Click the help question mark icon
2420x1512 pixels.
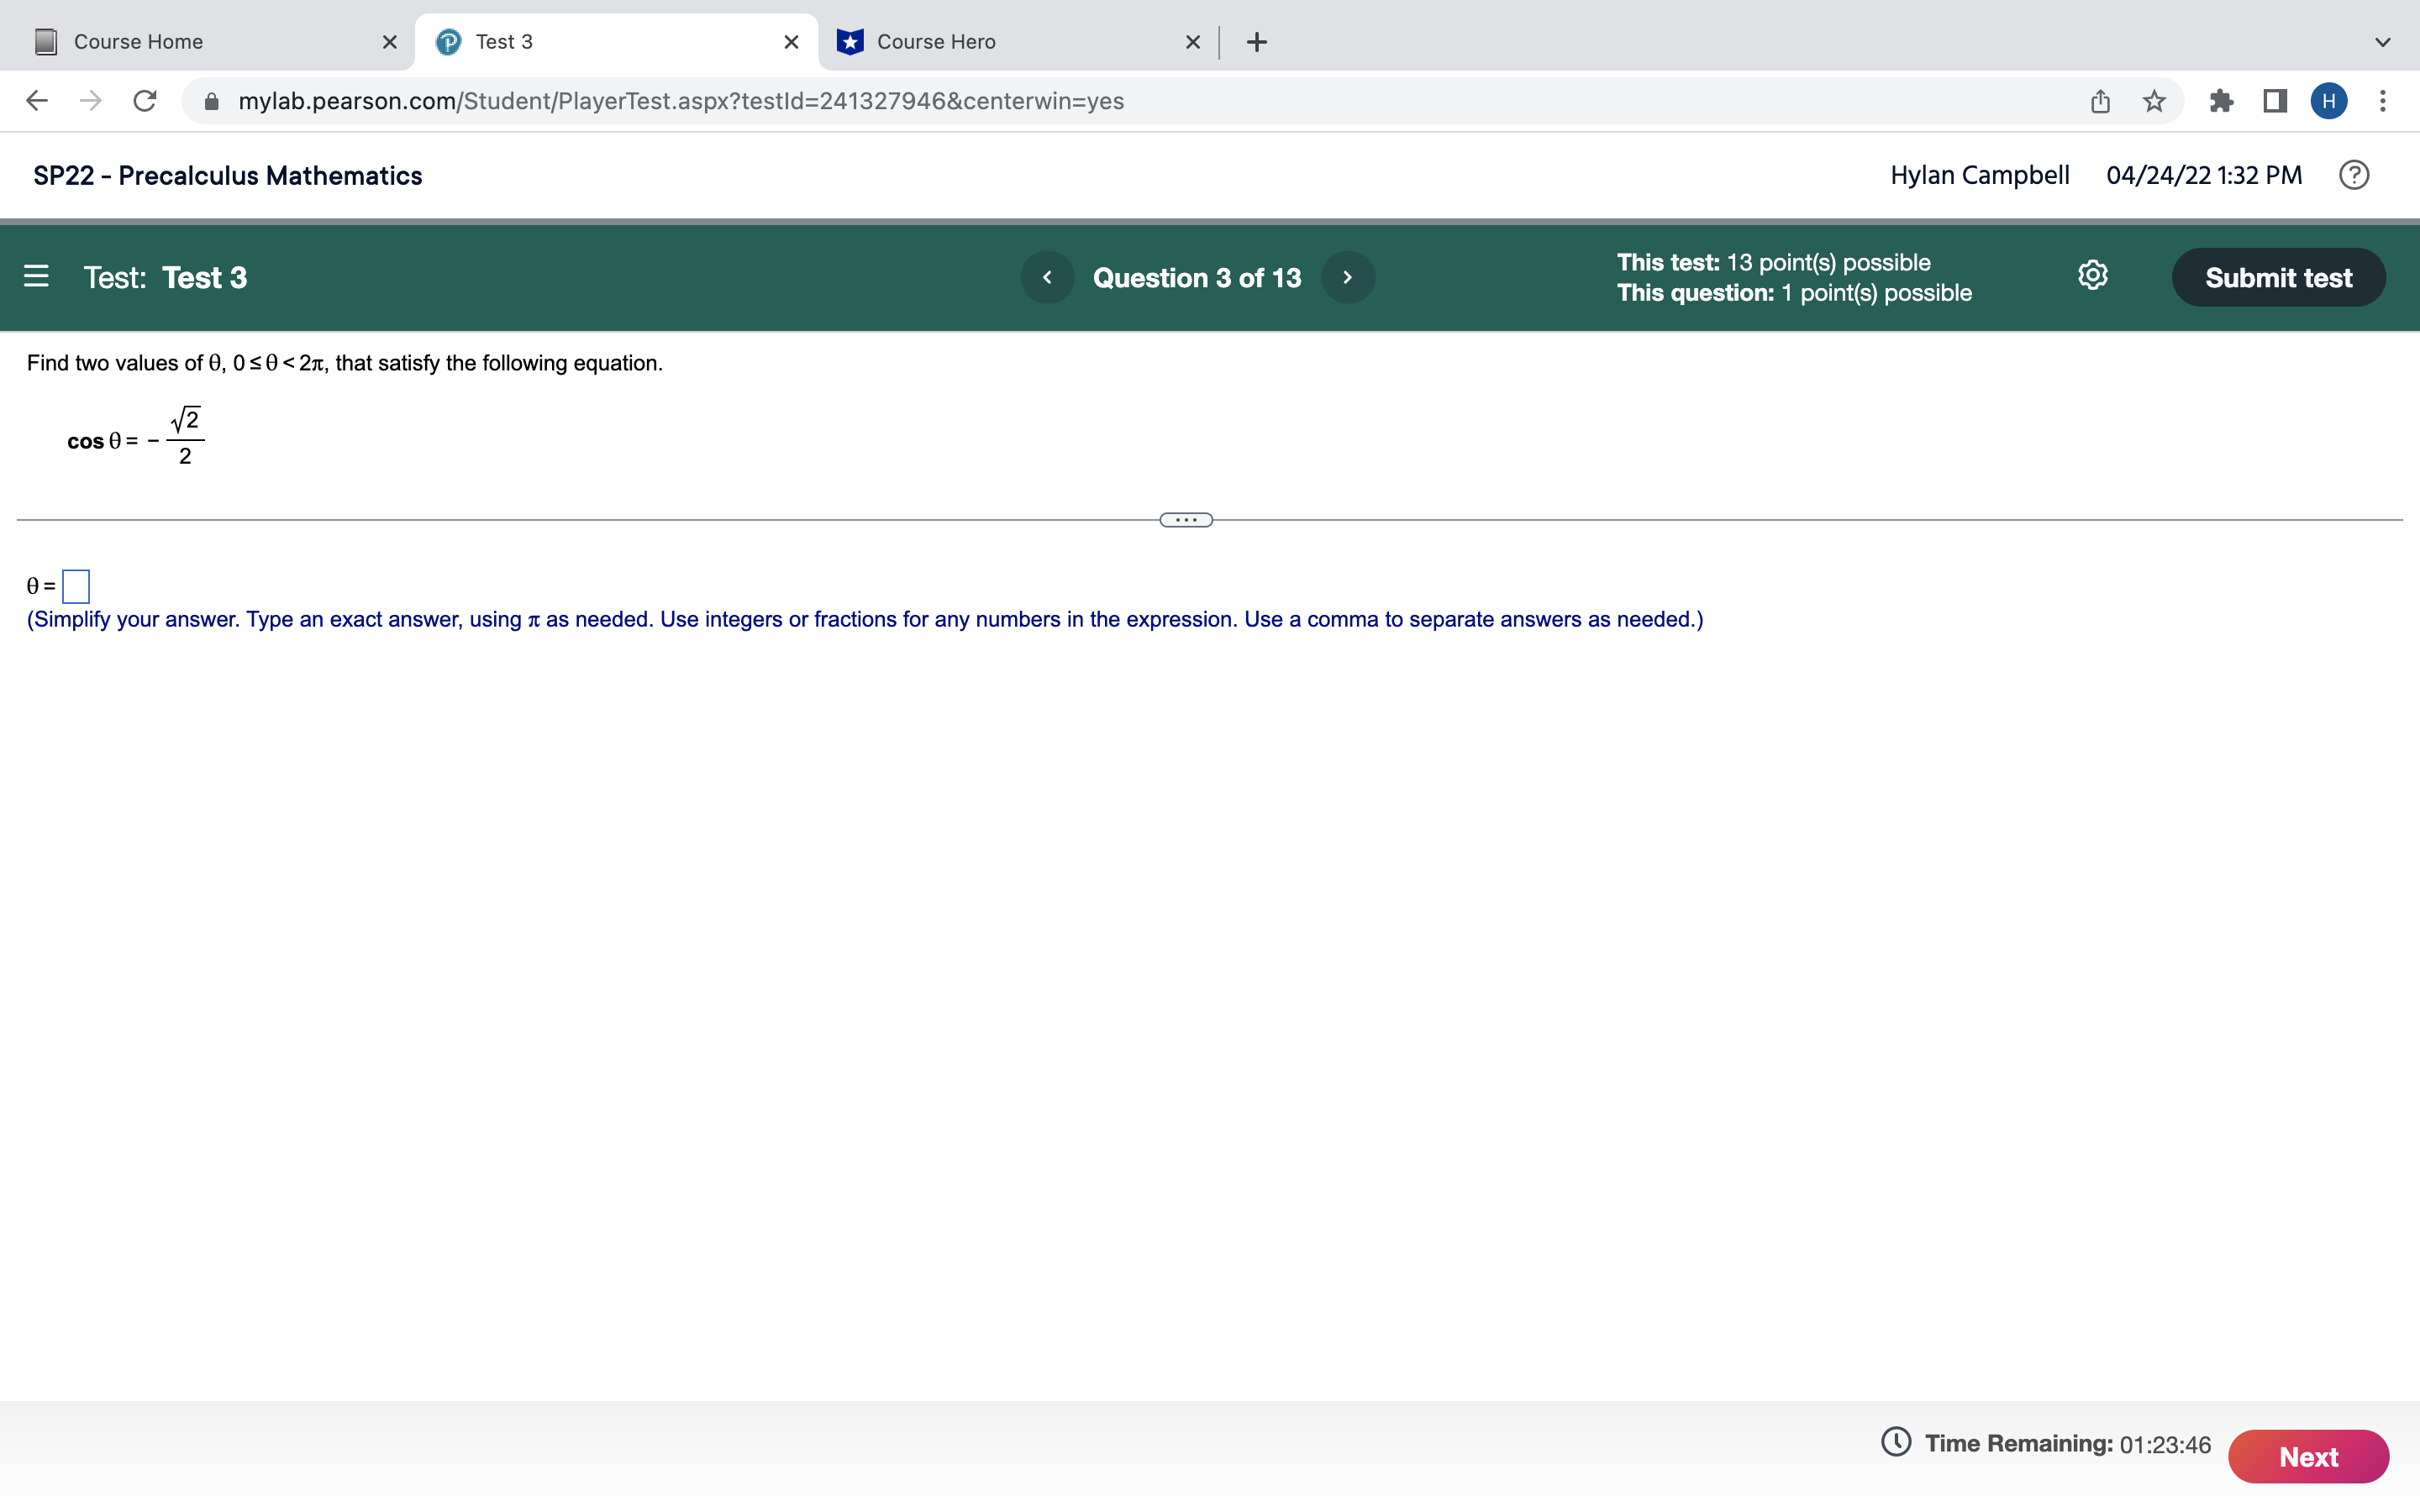[x=2353, y=175]
